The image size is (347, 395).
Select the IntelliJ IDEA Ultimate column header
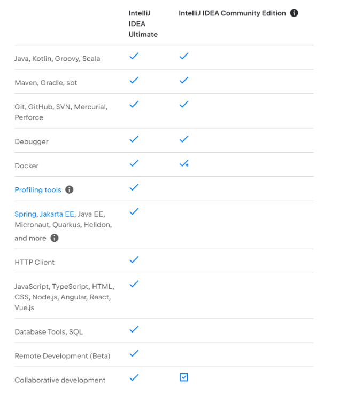pos(143,23)
